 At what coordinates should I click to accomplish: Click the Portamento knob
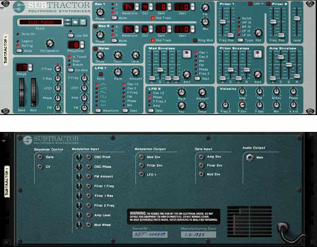click(x=49, y=43)
